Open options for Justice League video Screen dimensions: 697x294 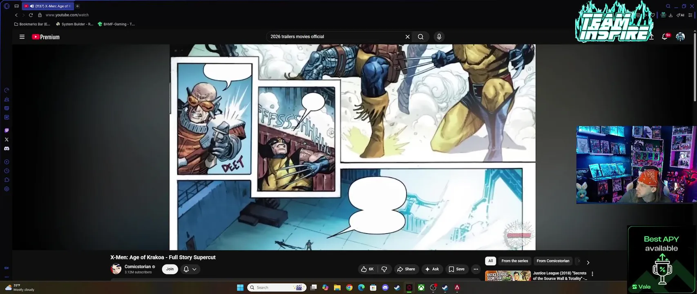(592, 274)
